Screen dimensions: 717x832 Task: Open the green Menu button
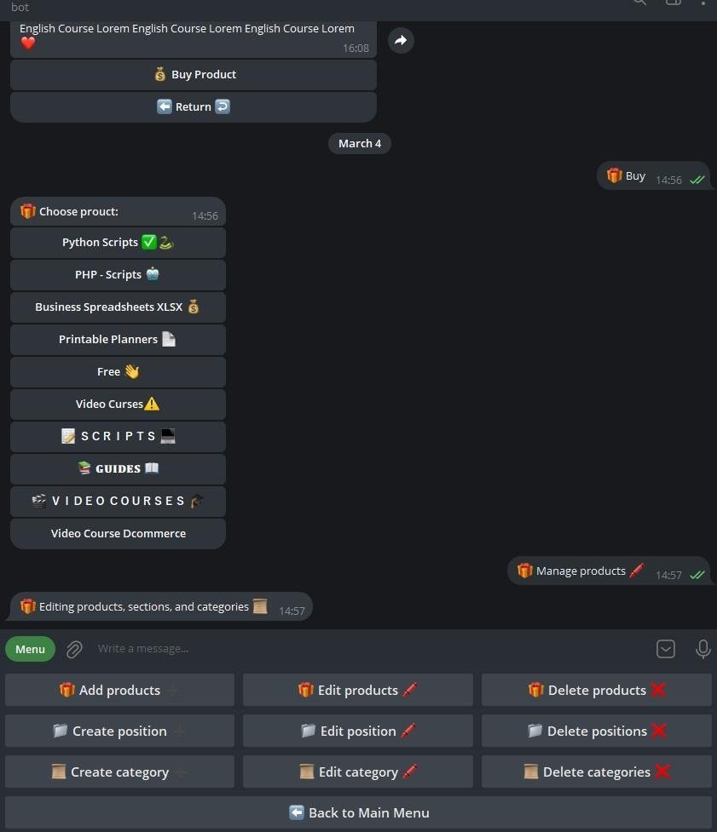tap(31, 649)
